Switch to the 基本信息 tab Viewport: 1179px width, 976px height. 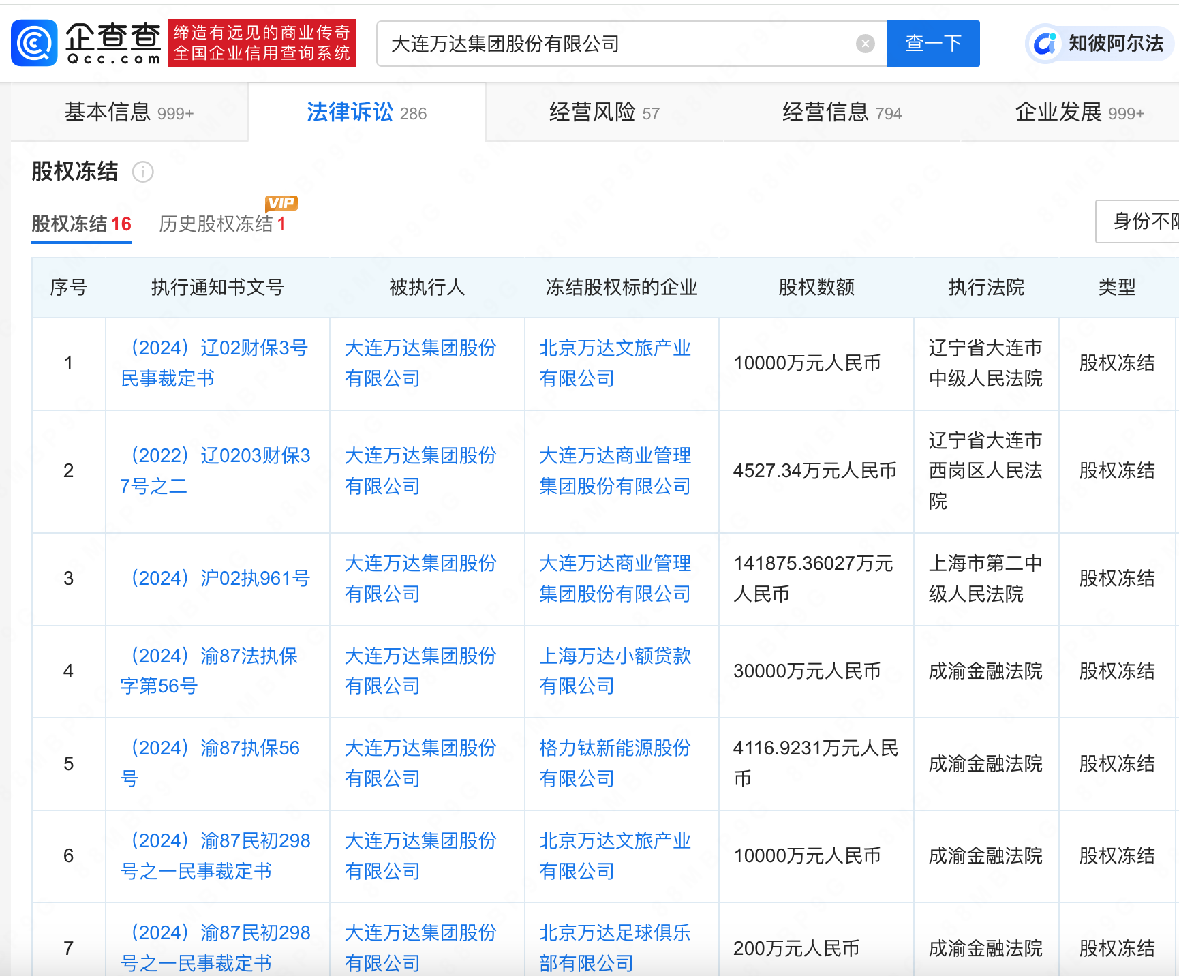tap(129, 112)
